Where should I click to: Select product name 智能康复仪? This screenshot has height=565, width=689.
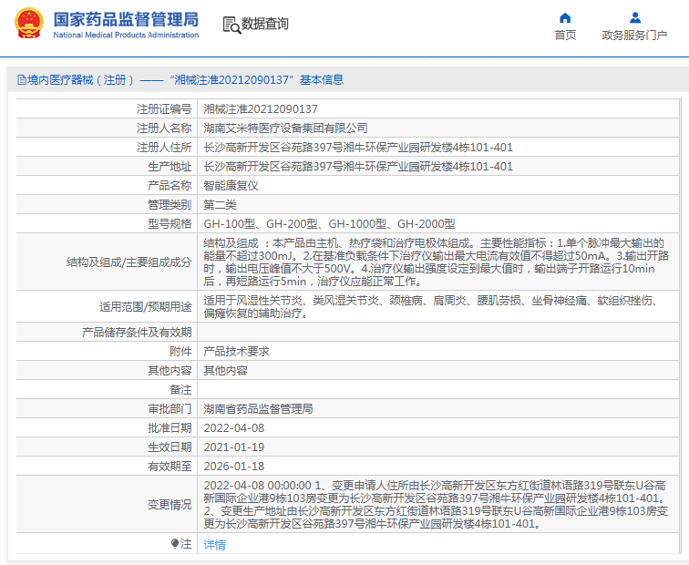231,186
